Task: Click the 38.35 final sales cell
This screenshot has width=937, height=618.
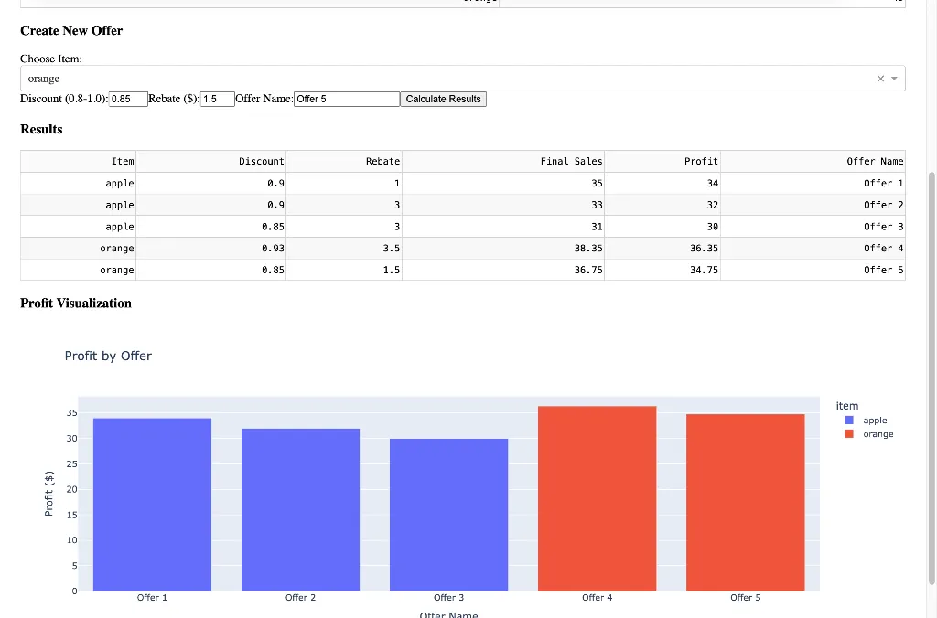Action: coord(587,248)
